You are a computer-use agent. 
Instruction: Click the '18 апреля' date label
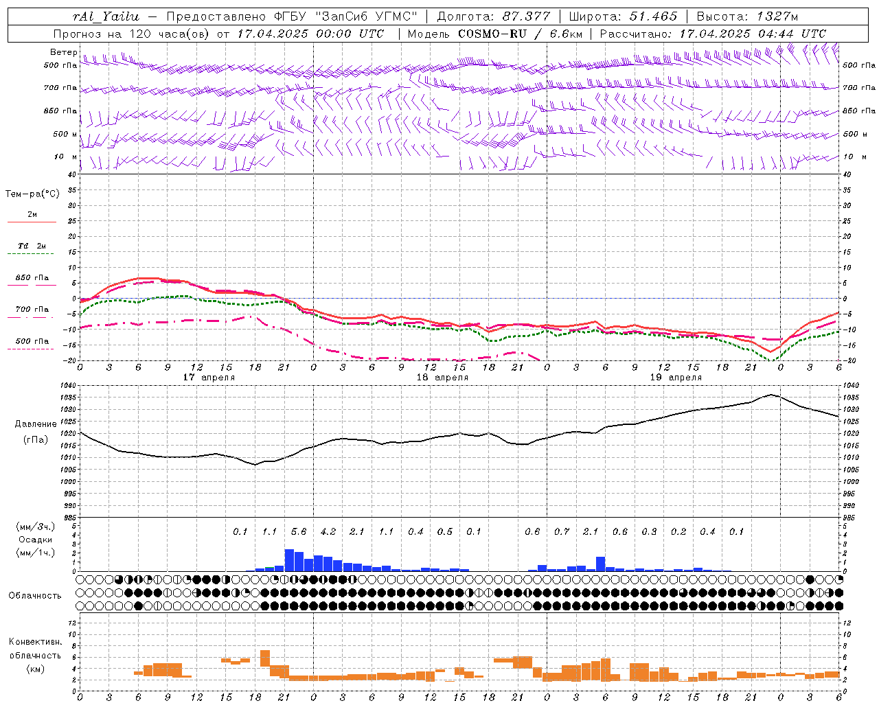442,378
